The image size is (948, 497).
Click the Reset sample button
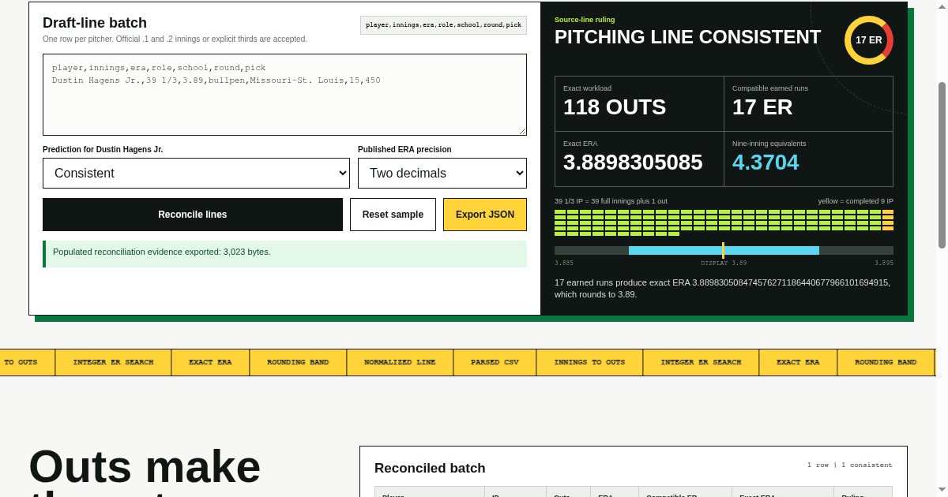point(393,215)
